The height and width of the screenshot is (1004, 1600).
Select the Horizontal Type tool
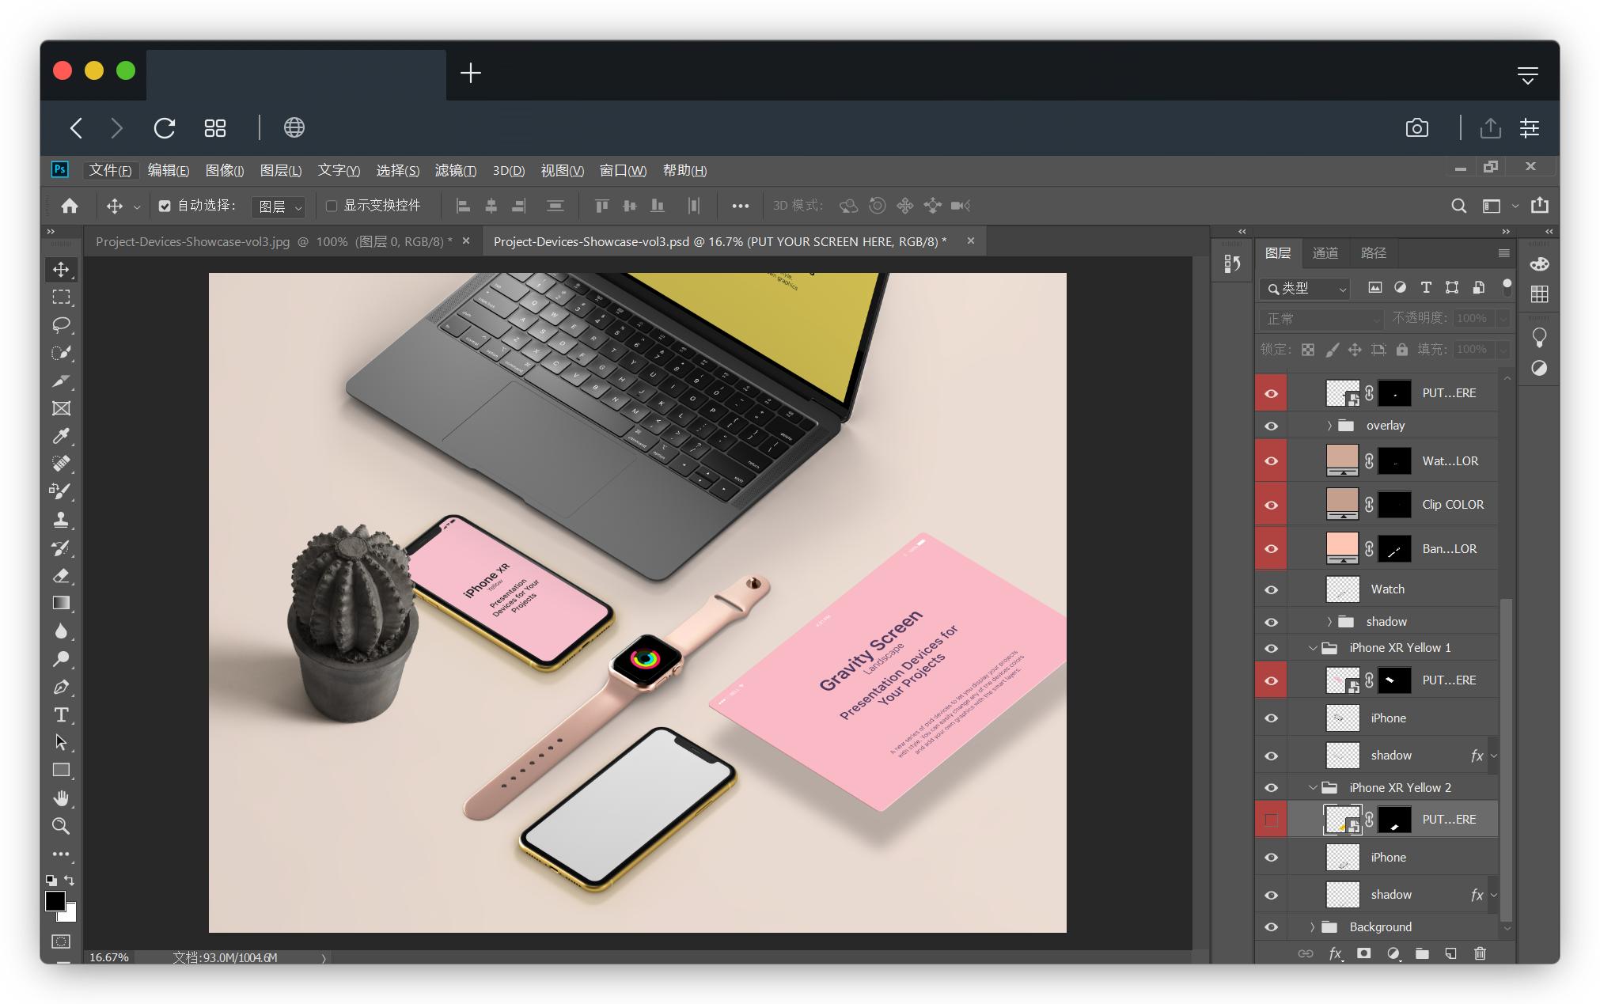[61, 715]
